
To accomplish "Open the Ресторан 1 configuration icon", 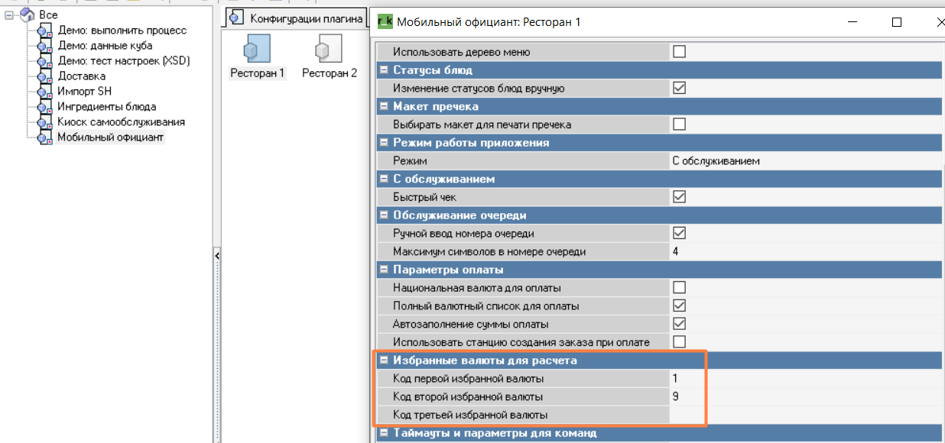I will (x=257, y=50).
